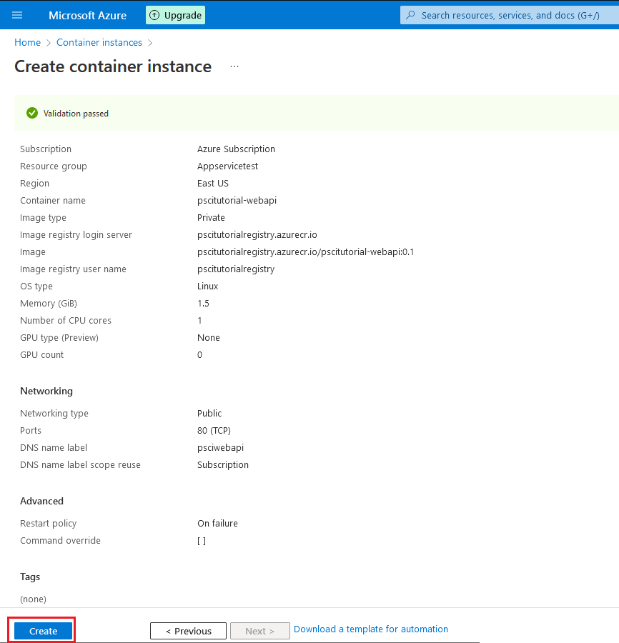619x643 pixels.
Task: Open Container instances from the breadcrumb
Action: tap(99, 42)
